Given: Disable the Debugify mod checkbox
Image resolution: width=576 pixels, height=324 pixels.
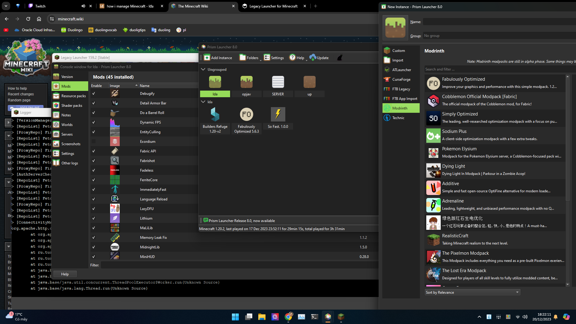Looking at the screenshot, I should (x=94, y=94).
